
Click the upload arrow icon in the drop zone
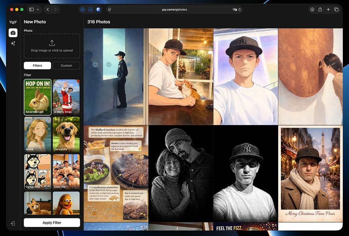click(52, 43)
